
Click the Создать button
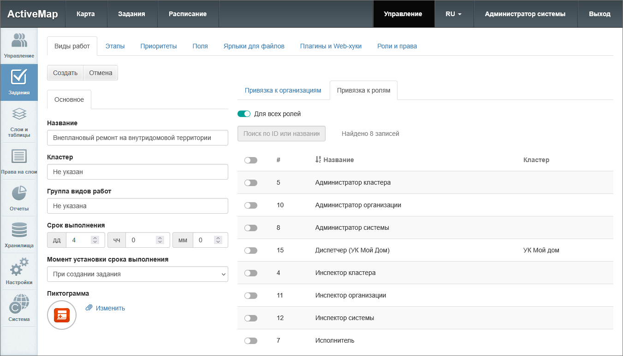point(65,73)
